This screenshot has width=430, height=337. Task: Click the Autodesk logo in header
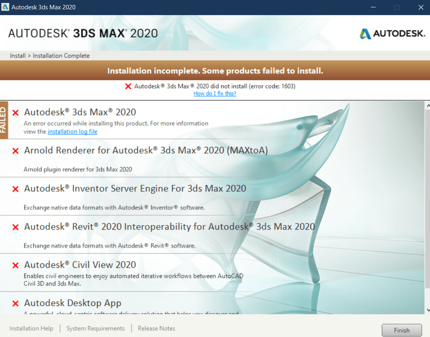[392, 34]
